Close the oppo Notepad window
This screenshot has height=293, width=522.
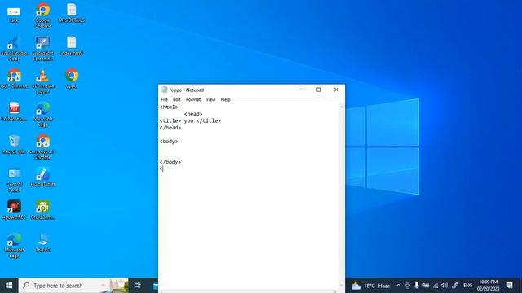click(336, 90)
